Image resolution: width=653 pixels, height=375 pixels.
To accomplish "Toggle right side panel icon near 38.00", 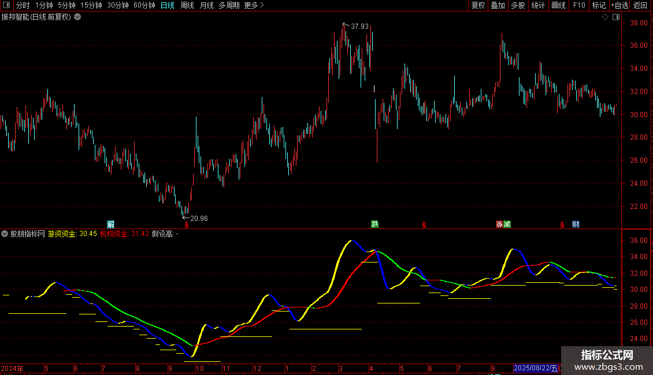I will click(616, 17).
